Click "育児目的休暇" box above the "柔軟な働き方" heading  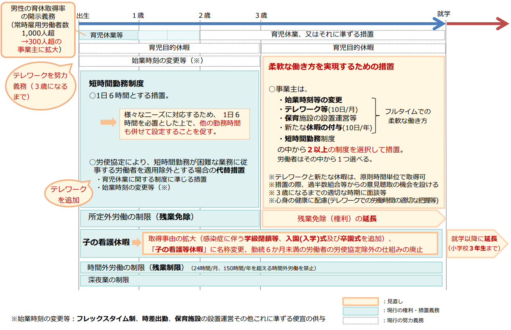(353, 48)
